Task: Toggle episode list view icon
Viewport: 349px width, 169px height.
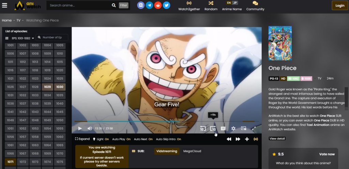Action: point(7,38)
